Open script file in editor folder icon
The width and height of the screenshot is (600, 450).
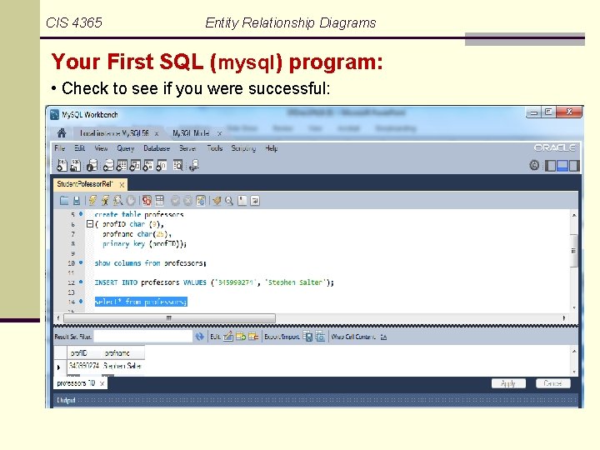pos(64,201)
